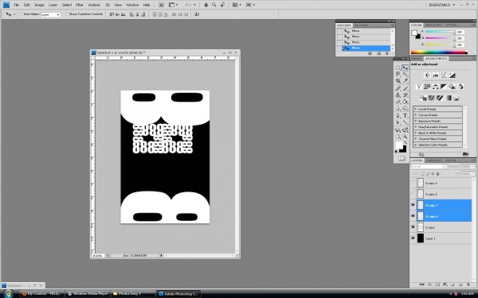478x298 pixels.
Task: Expand Hue/Saturation Presets
Action: click(415, 127)
